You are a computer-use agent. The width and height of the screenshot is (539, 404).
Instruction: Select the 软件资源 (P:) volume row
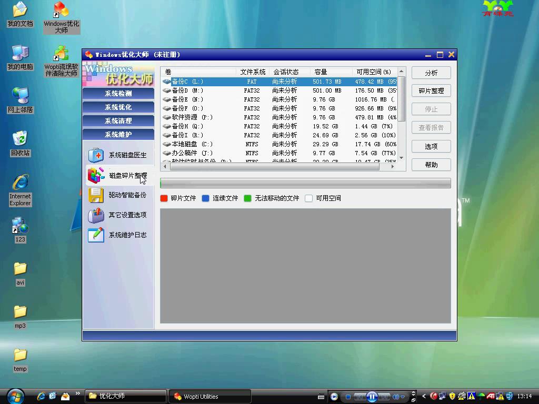pos(279,117)
